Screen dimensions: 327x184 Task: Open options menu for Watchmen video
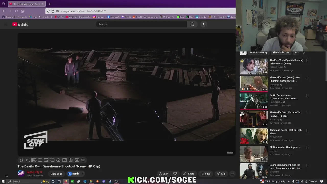[x=307, y=95]
